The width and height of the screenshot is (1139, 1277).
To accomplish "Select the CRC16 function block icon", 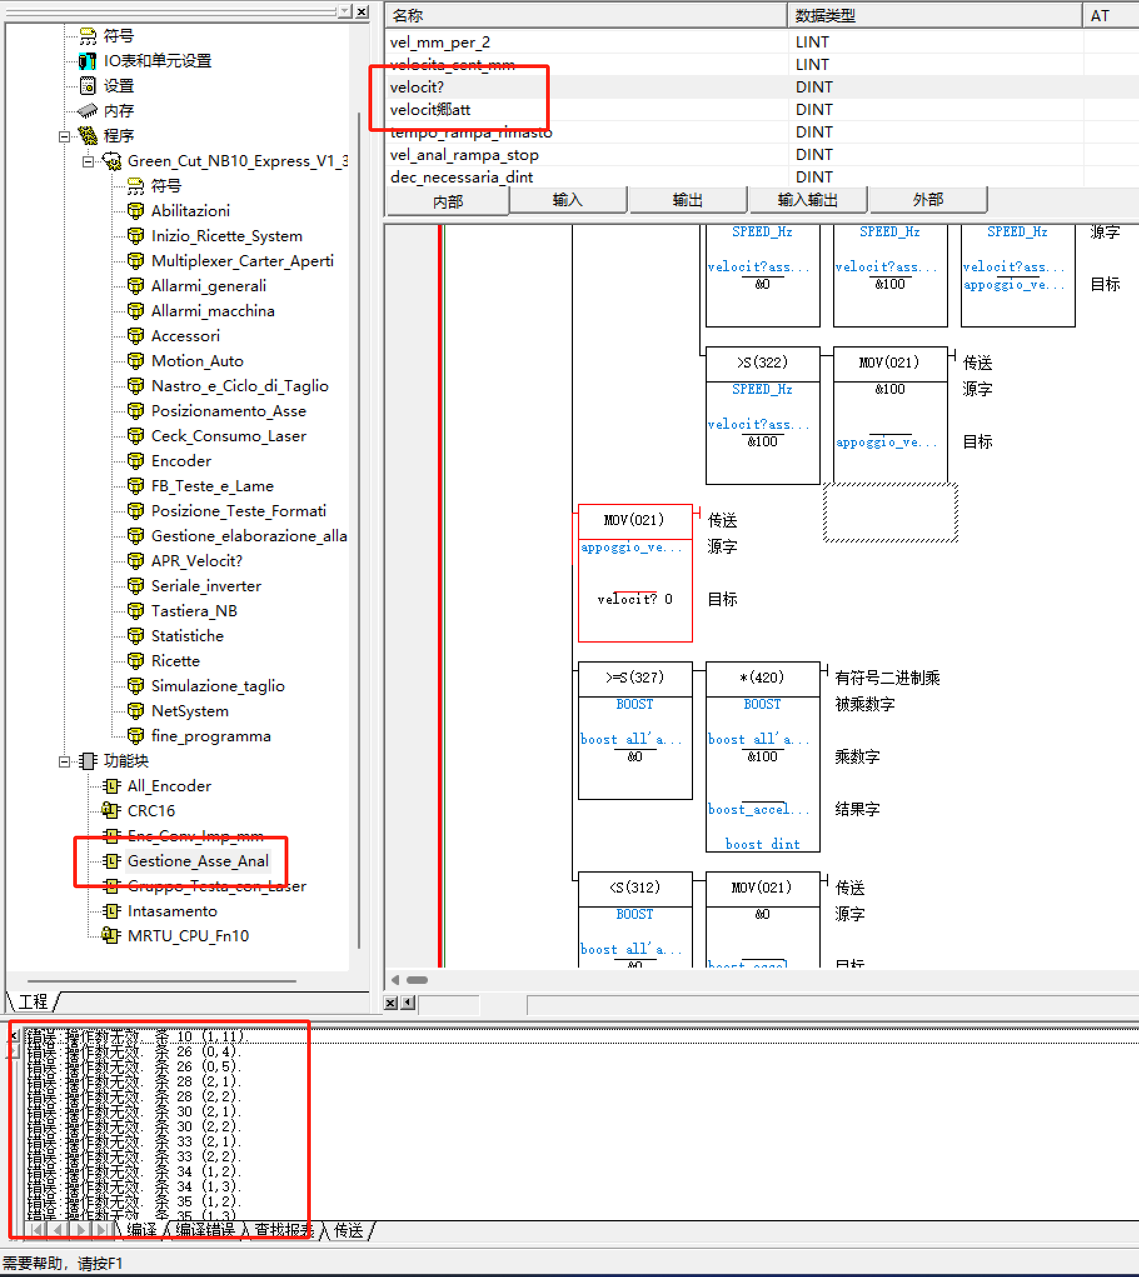I will (111, 811).
